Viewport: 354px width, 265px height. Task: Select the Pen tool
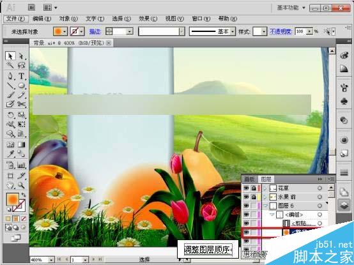[x=10, y=76]
